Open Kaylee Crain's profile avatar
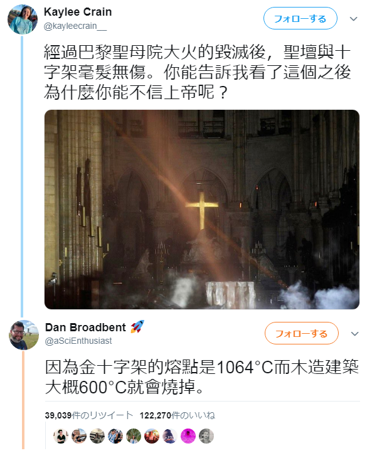Screen dimensions: 377x458 pyautogui.click(x=23, y=19)
